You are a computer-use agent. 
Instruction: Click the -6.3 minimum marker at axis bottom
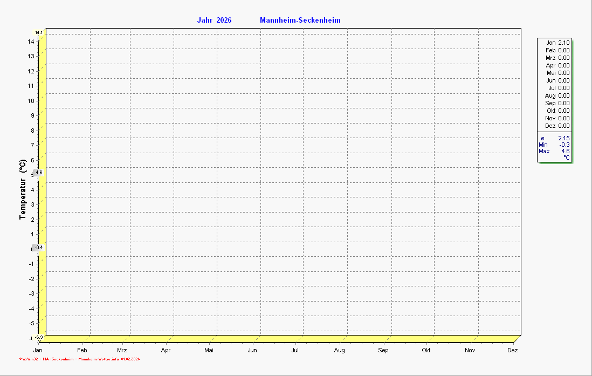39,337
